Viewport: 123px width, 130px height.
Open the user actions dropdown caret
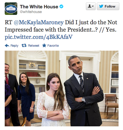(x=93, y=6)
